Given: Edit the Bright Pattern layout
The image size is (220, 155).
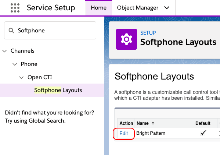Looking at the screenshot, I should [x=124, y=133].
